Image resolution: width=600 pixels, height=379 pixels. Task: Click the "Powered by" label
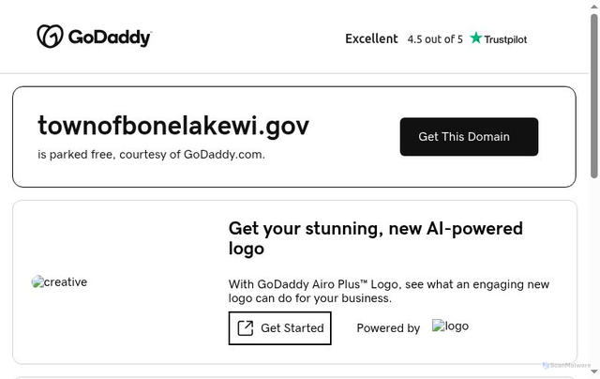[388, 328]
